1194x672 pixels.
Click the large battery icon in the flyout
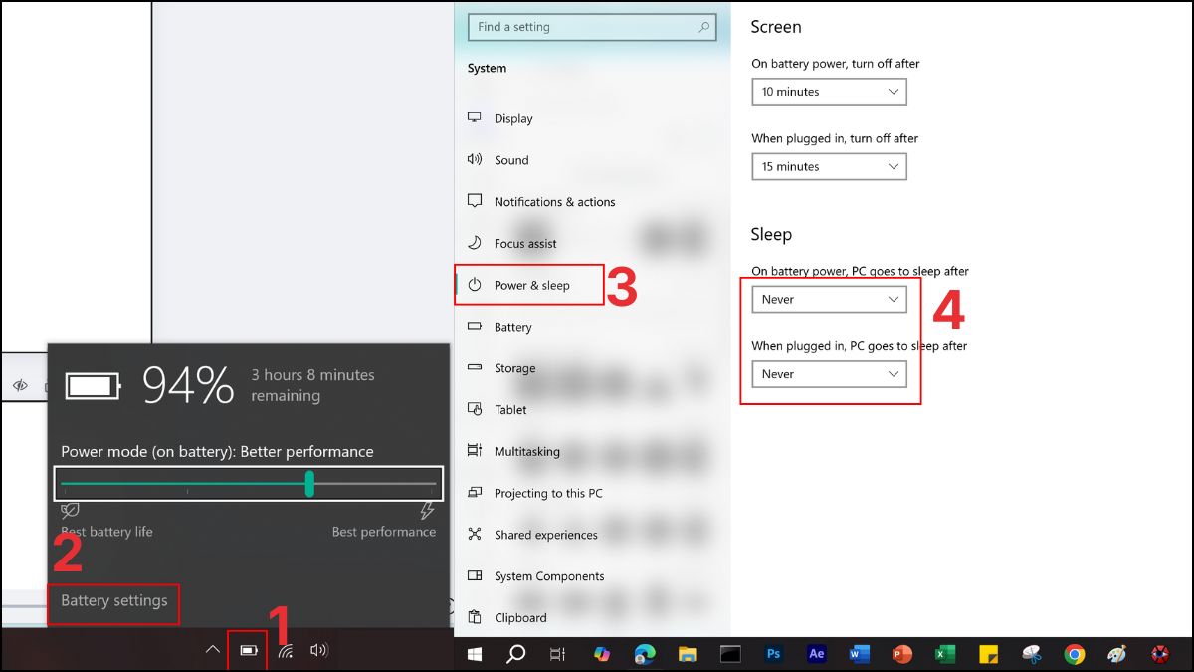[94, 384]
